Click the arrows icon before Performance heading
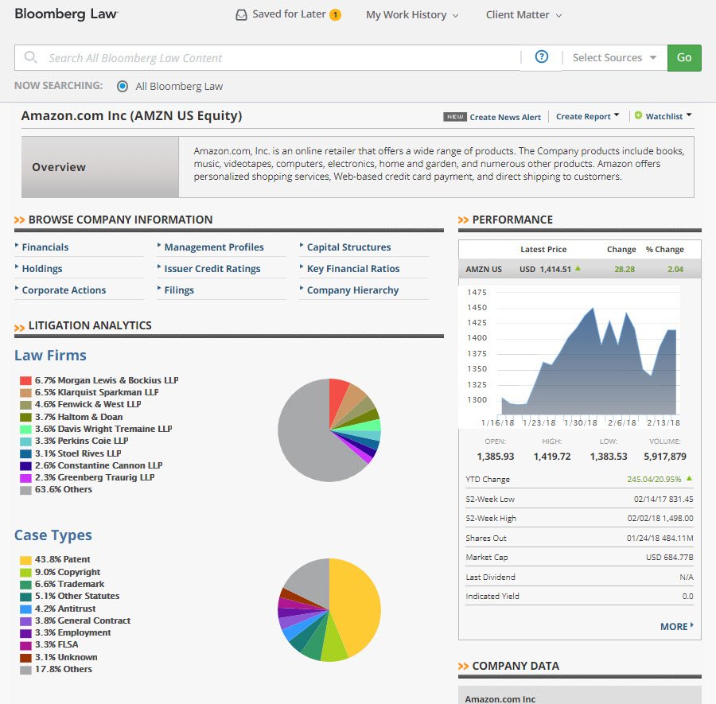The width and height of the screenshot is (716, 704). pyautogui.click(x=463, y=220)
